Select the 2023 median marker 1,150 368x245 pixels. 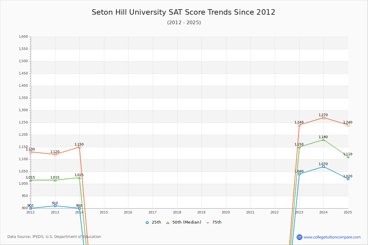(x=299, y=147)
